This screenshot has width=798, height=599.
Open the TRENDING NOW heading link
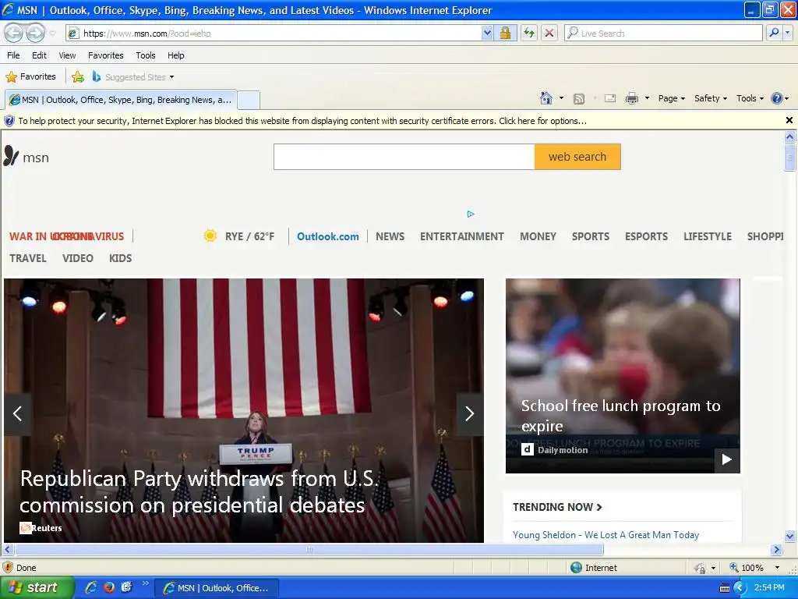pyautogui.click(x=557, y=507)
